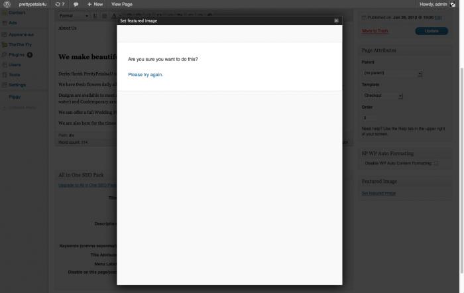Open the comments bubble in admin bar
The height and width of the screenshot is (293, 464).
point(76,5)
